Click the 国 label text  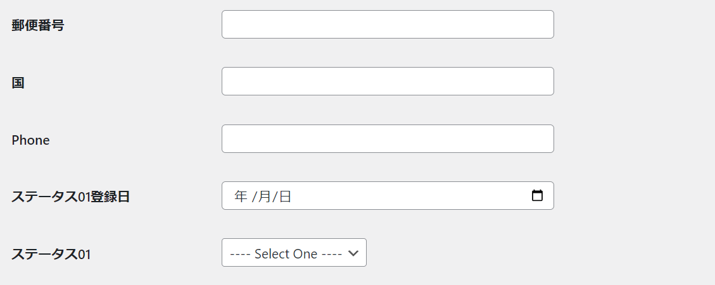tap(18, 83)
